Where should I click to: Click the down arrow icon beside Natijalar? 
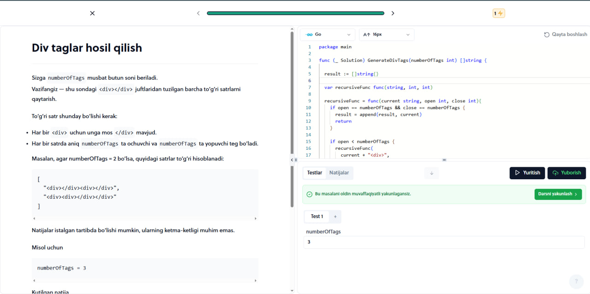pyautogui.click(x=432, y=173)
